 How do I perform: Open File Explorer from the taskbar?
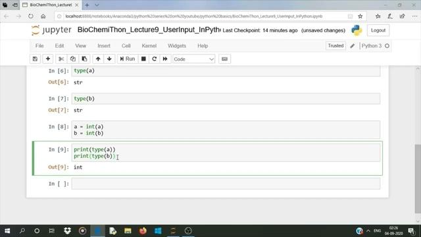pos(128,231)
